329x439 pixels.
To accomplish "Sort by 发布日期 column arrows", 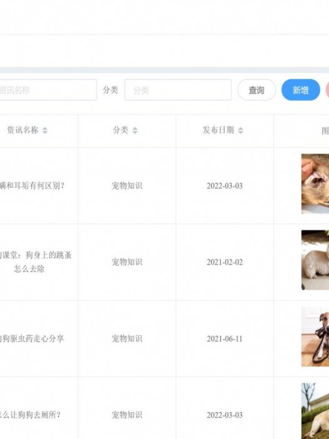I will pos(241,130).
